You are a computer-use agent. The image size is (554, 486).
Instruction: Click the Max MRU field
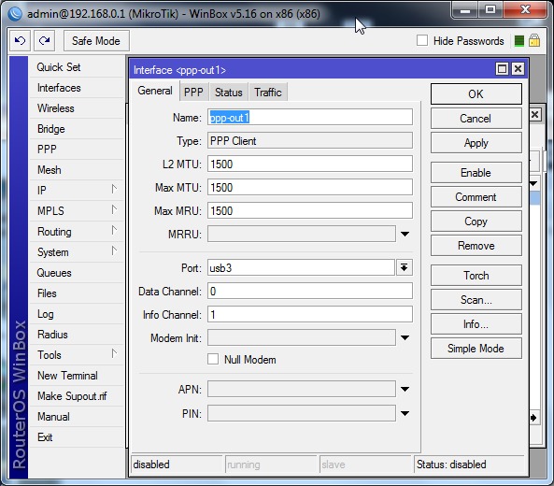pos(310,210)
